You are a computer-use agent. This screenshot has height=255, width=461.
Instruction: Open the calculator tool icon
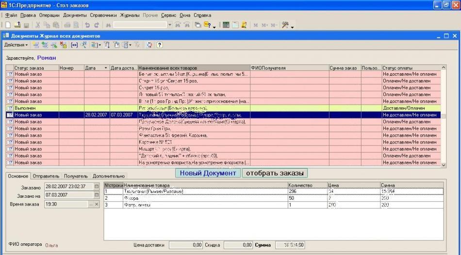pos(226,25)
